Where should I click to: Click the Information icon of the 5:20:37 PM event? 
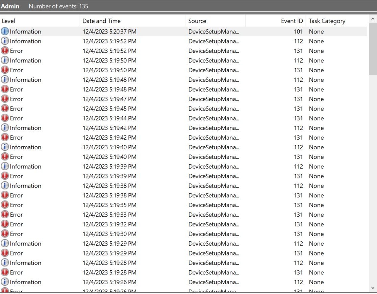click(5, 31)
